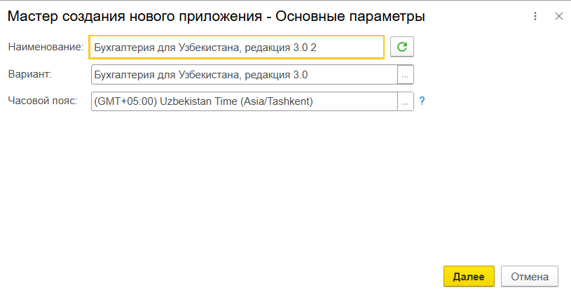Click the blue question mark help icon
Viewport: 571px width, 295px height.
[422, 101]
